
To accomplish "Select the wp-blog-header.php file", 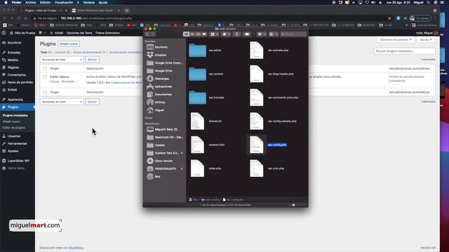I will point(257,74).
